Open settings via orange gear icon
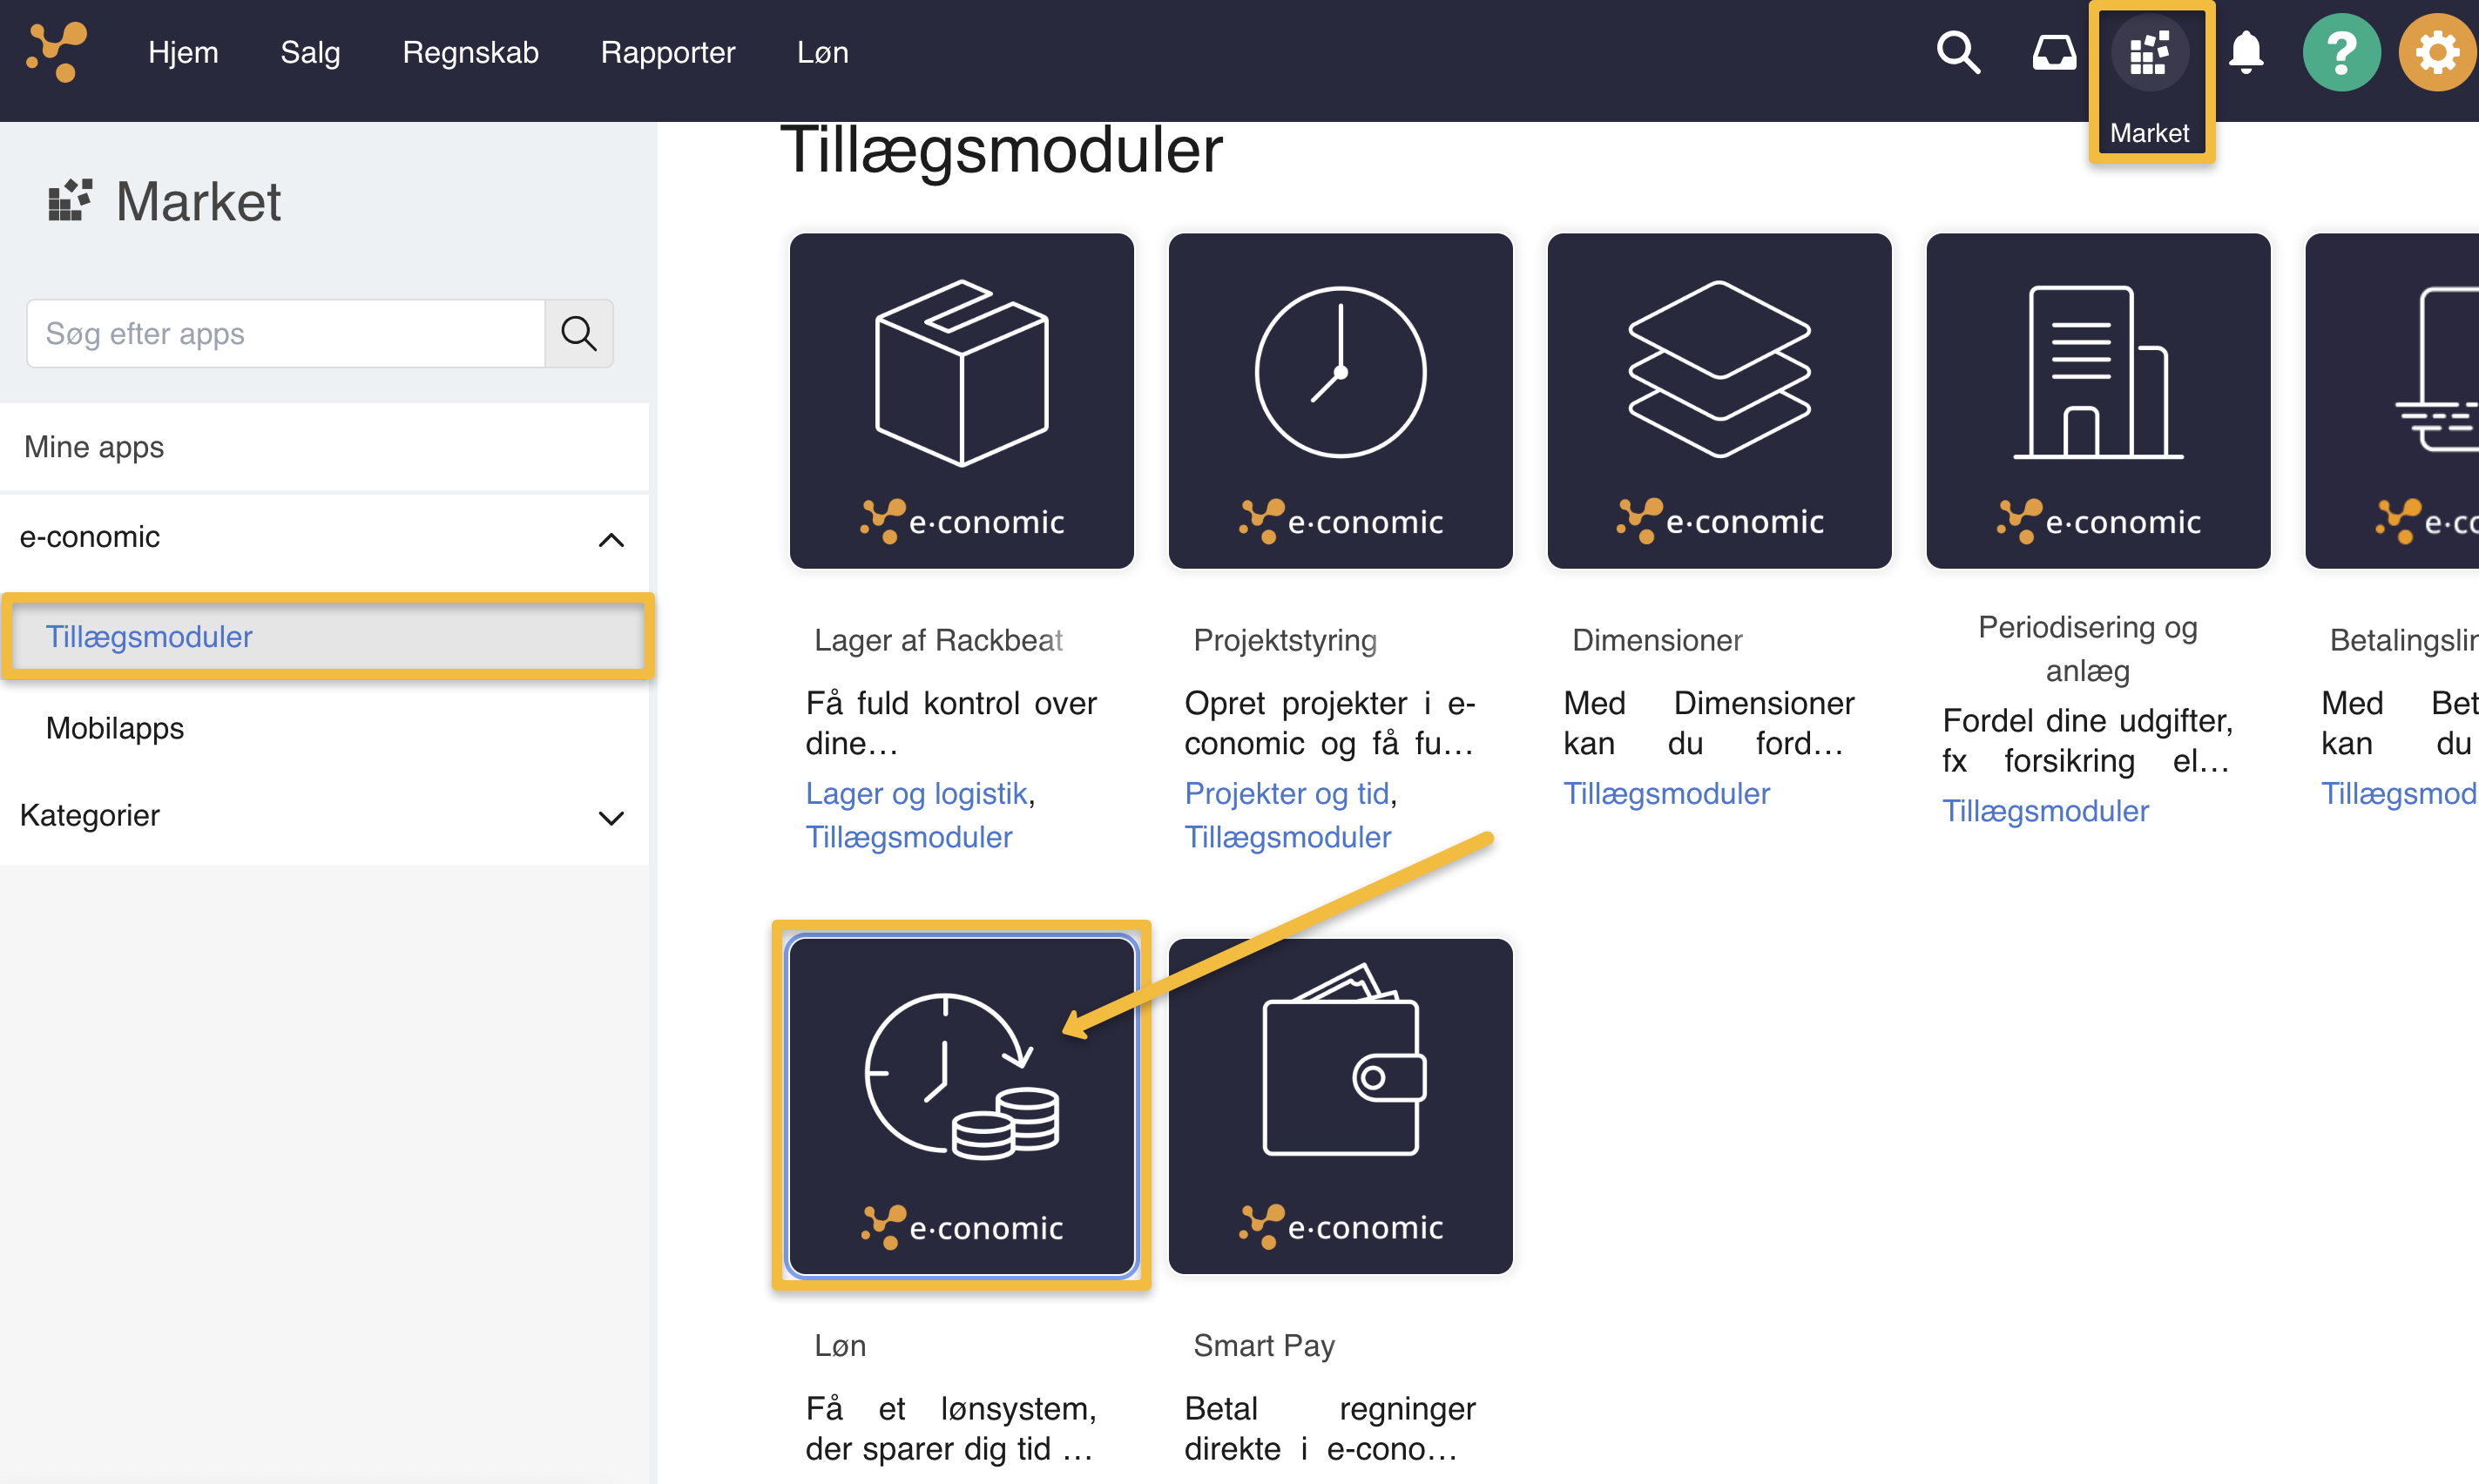The width and height of the screenshot is (2479, 1484). click(x=2436, y=52)
